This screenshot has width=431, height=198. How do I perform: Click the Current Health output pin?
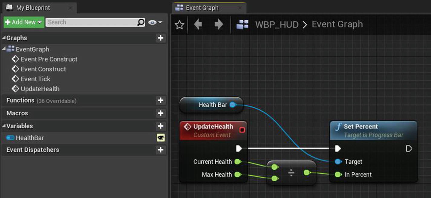(x=238, y=162)
